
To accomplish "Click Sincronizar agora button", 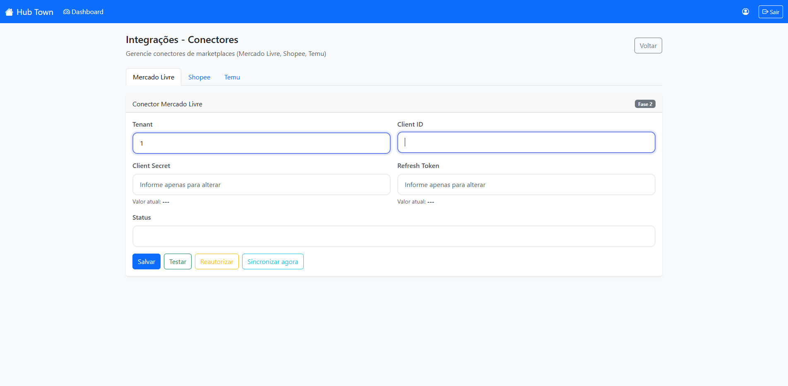I will pos(273,261).
